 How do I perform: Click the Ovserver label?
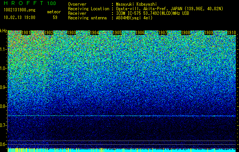point(77,4)
